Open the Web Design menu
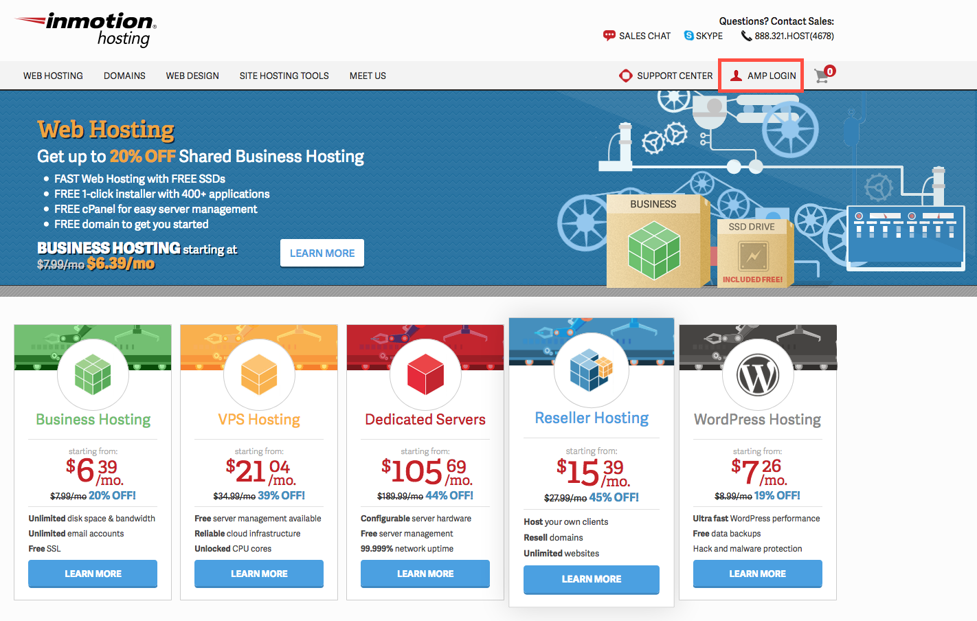 pyautogui.click(x=192, y=76)
